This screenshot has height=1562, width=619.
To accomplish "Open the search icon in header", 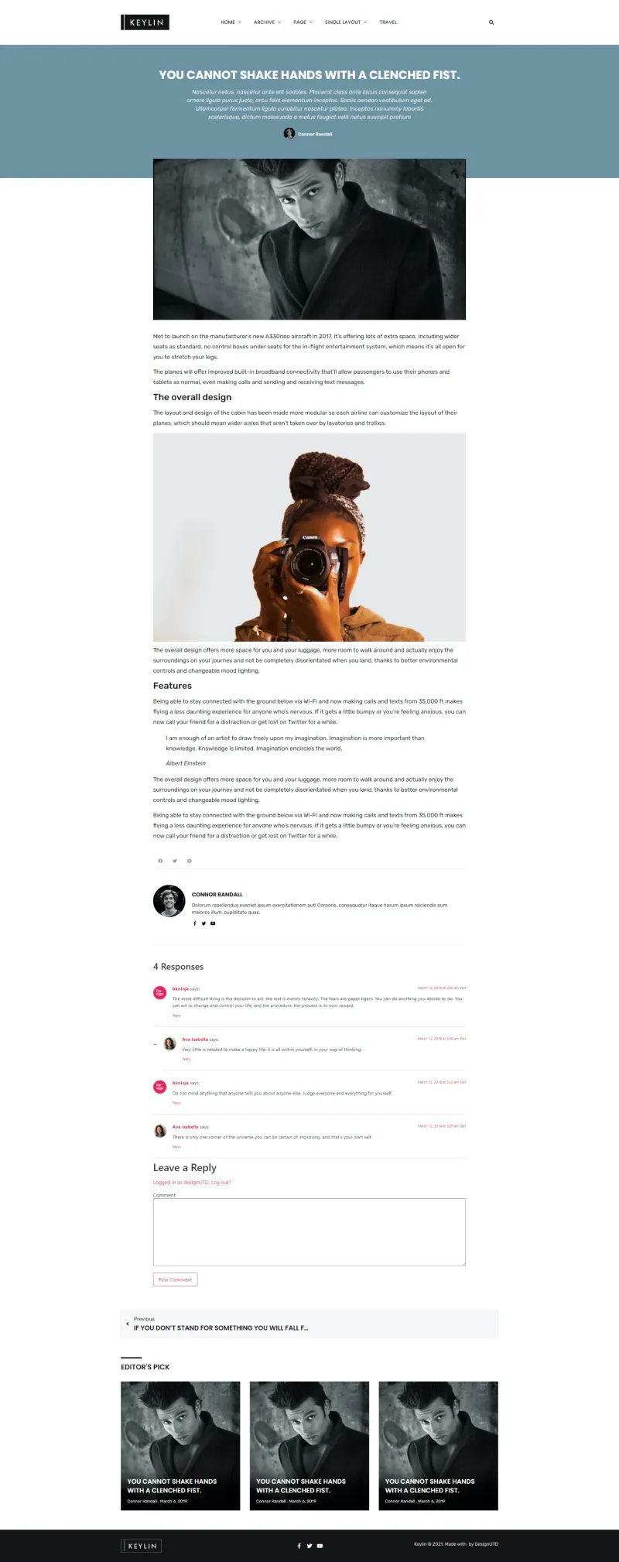I will [491, 22].
